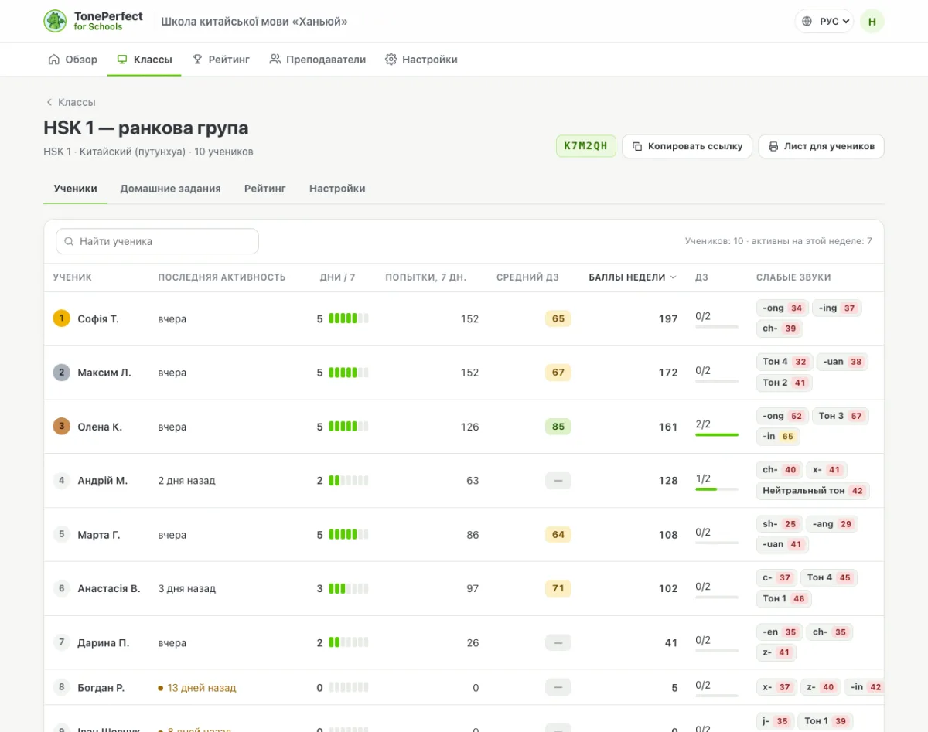Click silver rank 2 badge for Максим Л.
Image resolution: width=928 pixels, height=732 pixels.
point(62,373)
